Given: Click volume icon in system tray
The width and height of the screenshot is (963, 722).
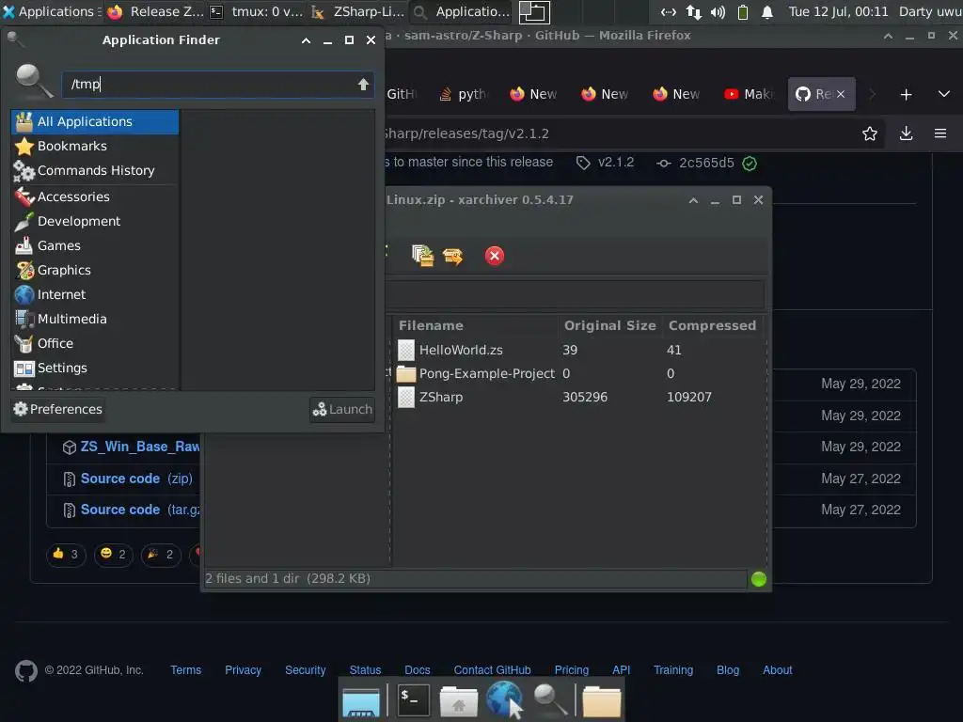Looking at the screenshot, I should (x=718, y=12).
